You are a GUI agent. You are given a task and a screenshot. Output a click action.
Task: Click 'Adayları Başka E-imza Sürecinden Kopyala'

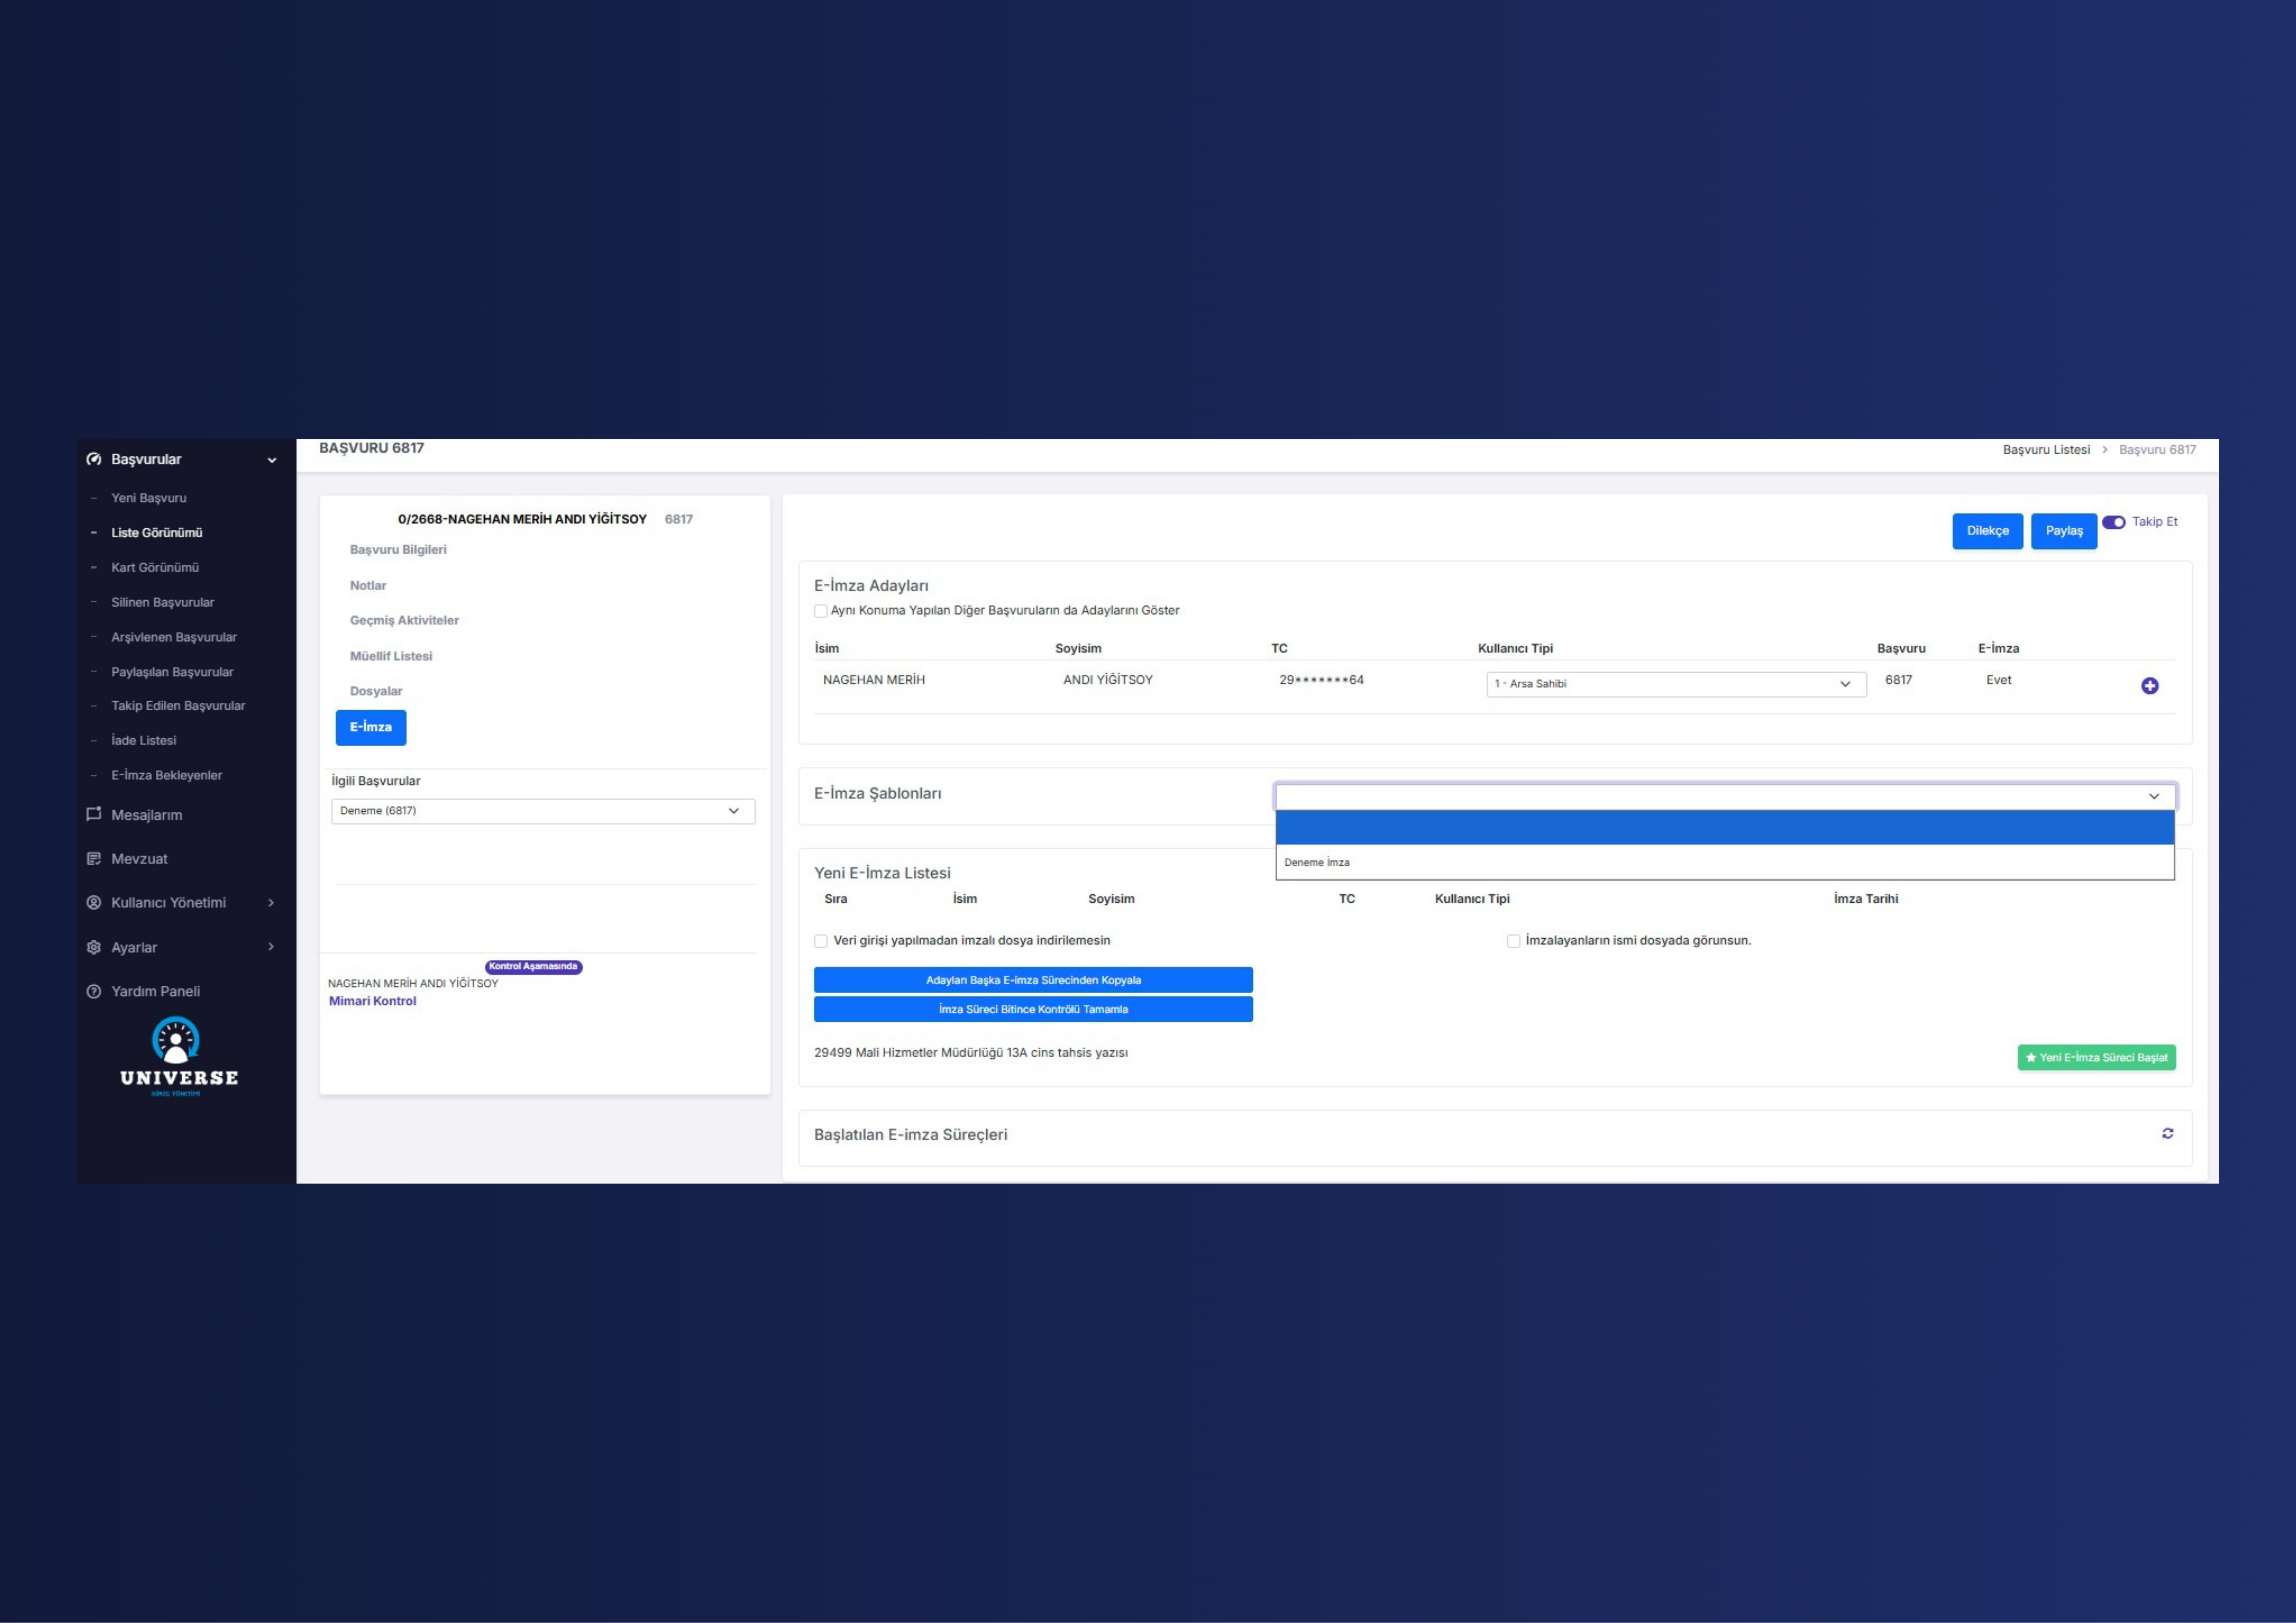[1033, 980]
